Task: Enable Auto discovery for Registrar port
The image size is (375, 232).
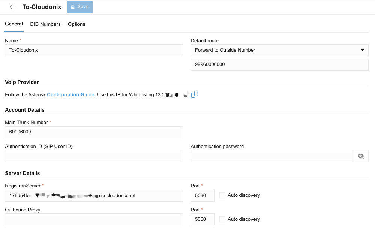Action: coord(222,195)
